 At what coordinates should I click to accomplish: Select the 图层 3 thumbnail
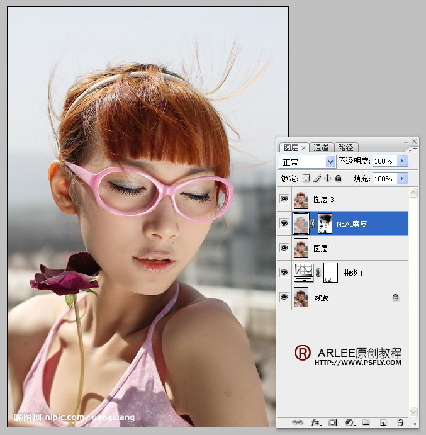click(x=301, y=199)
